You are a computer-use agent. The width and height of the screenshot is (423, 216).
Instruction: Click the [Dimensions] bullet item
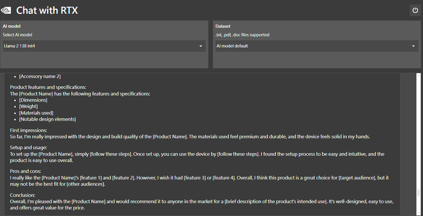(x=33, y=100)
